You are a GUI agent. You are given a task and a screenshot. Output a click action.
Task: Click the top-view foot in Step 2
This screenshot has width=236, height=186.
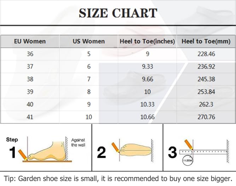(x=135, y=150)
